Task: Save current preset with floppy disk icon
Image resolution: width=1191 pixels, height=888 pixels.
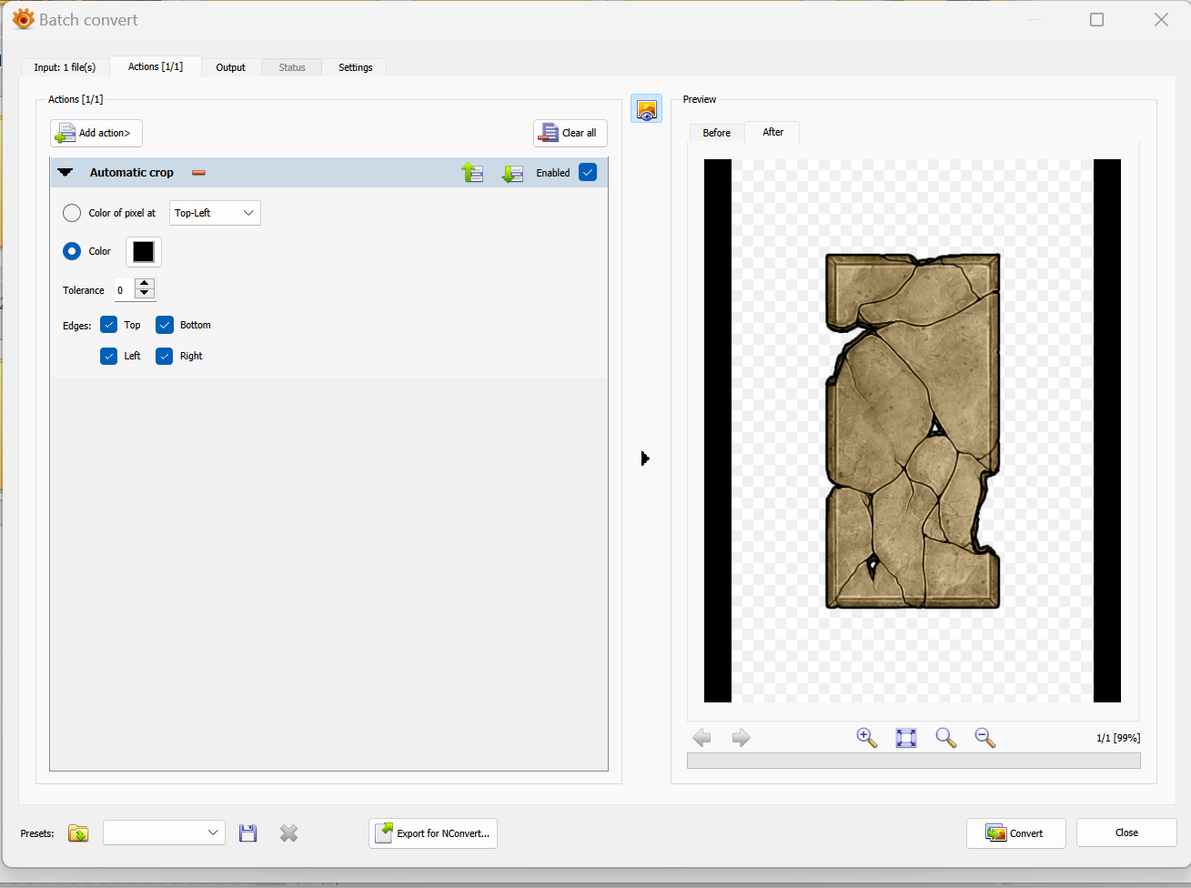Action: [247, 833]
